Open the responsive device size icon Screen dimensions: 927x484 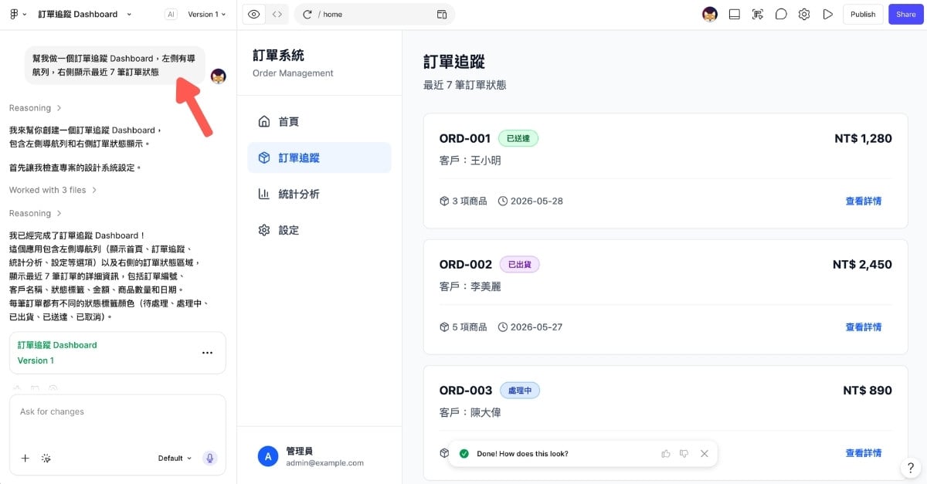[442, 14]
